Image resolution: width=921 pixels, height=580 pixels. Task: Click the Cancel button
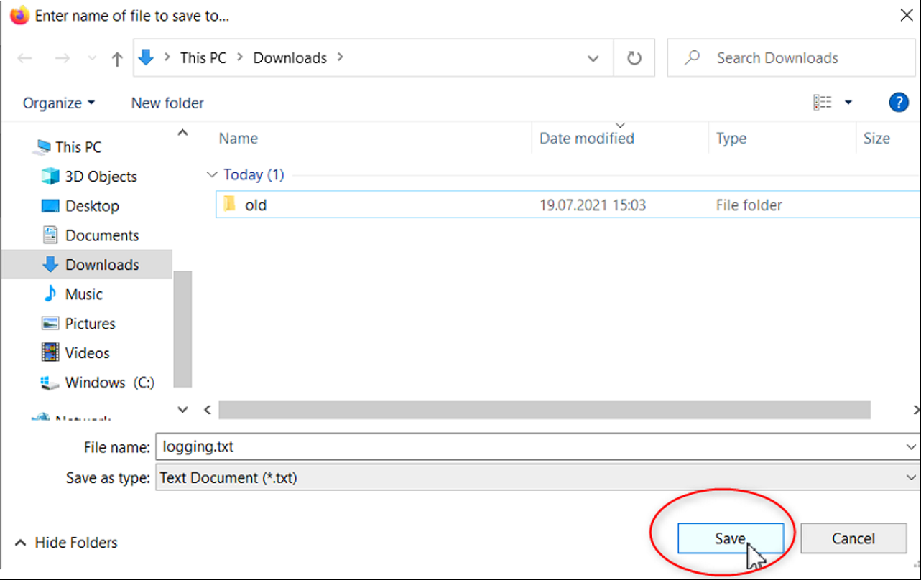[853, 538]
